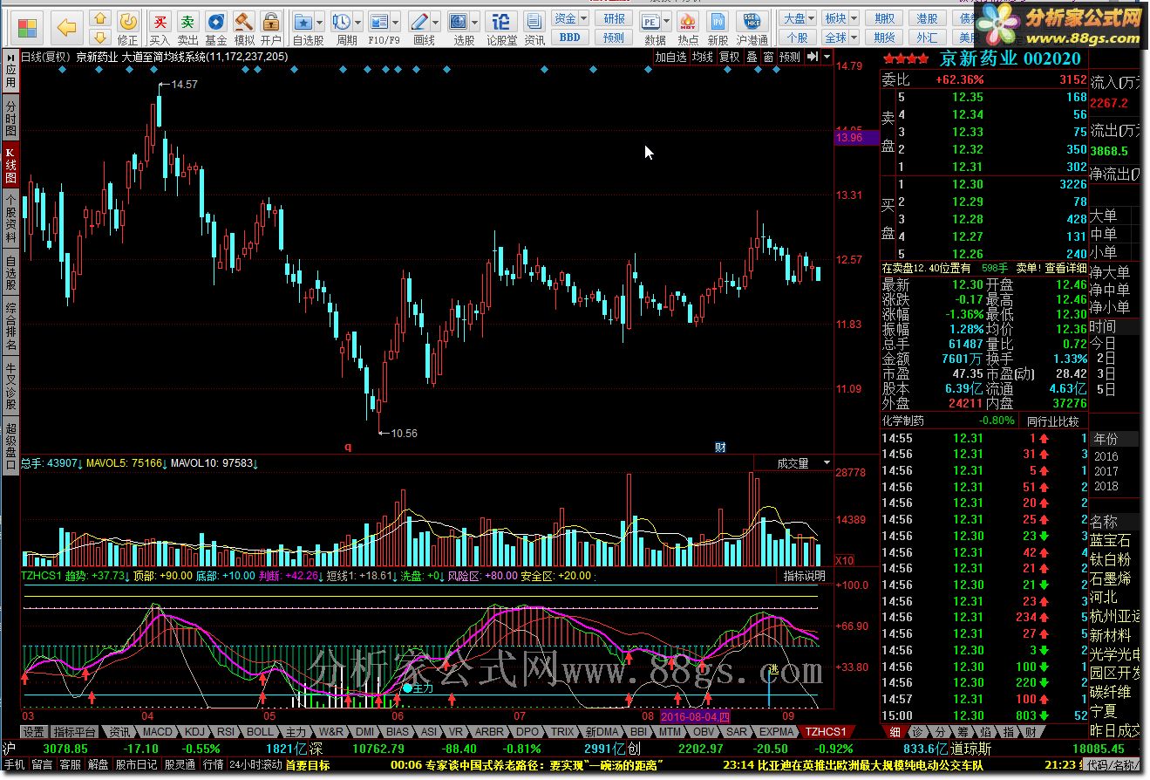Toggle the 预测 button in chart header
This screenshot has height=780, width=1150.
[790, 57]
